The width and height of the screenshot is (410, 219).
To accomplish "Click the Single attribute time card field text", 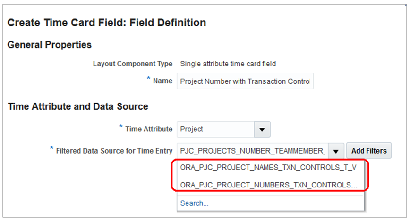I will click(228, 64).
